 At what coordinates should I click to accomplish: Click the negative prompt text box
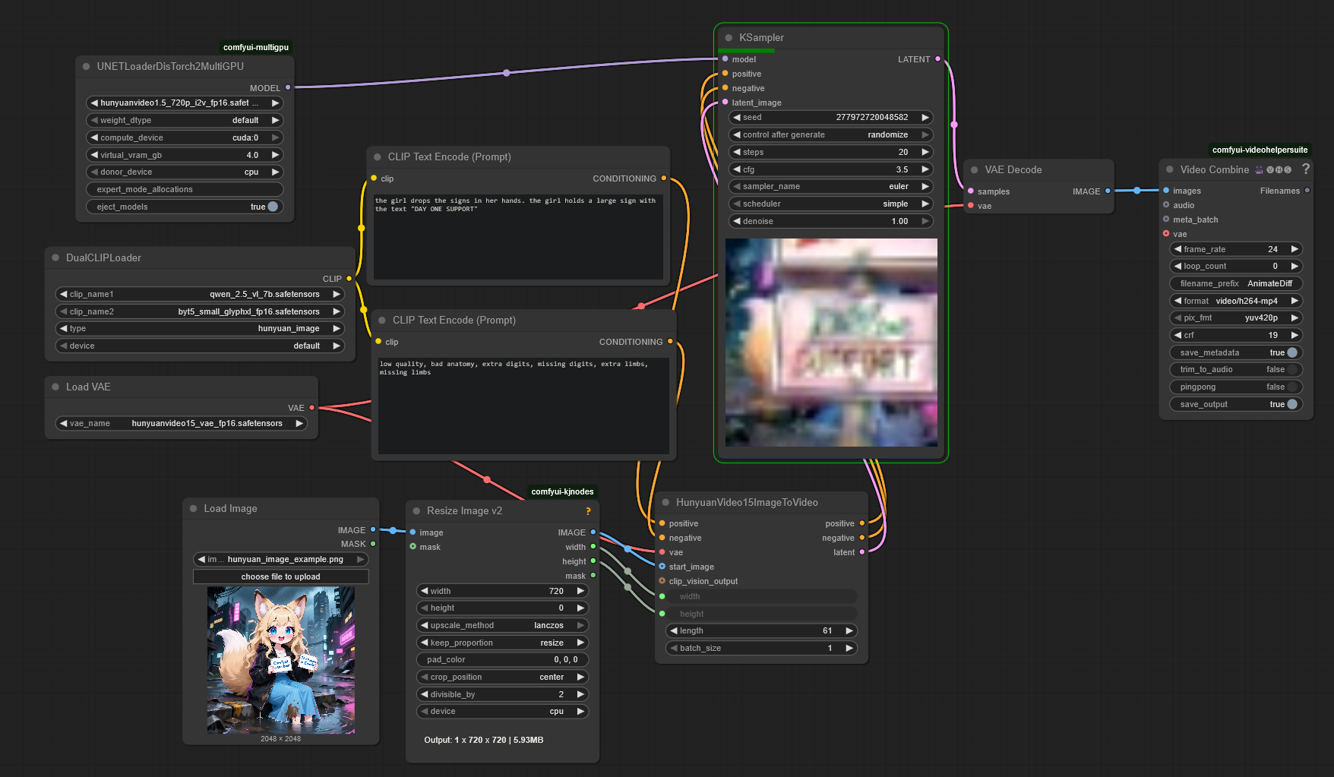click(523, 406)
